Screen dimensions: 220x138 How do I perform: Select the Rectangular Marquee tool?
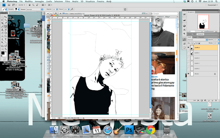point(2,17)
